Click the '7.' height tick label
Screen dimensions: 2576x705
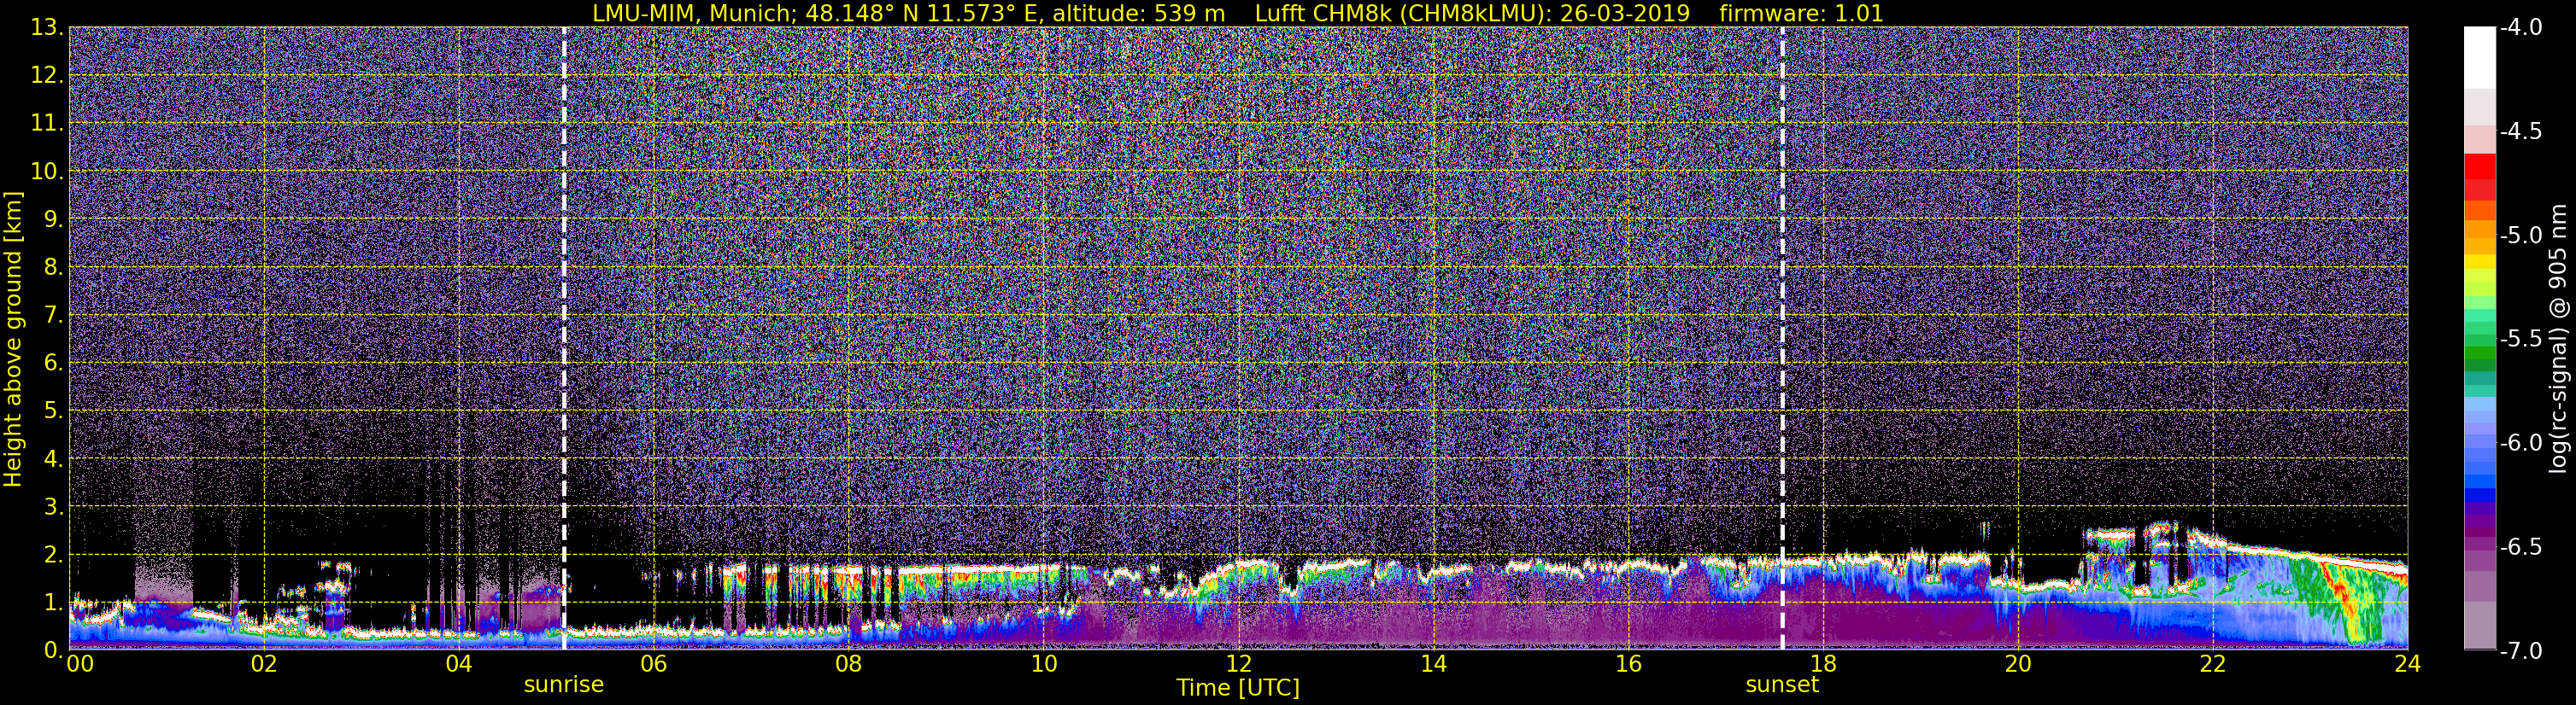point(54,316)
